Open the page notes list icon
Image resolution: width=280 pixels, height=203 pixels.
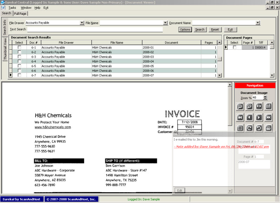[x=240, y=128]
